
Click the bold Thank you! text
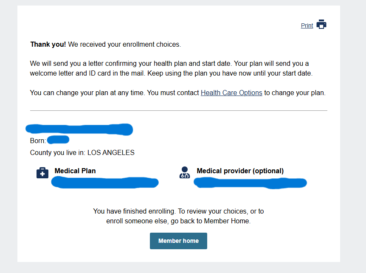pyautogui.click(x=48, y=44)
